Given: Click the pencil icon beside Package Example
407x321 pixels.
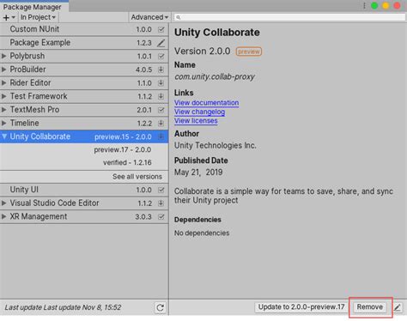Looking at the screenshot, I should click(x=161, y=43).
